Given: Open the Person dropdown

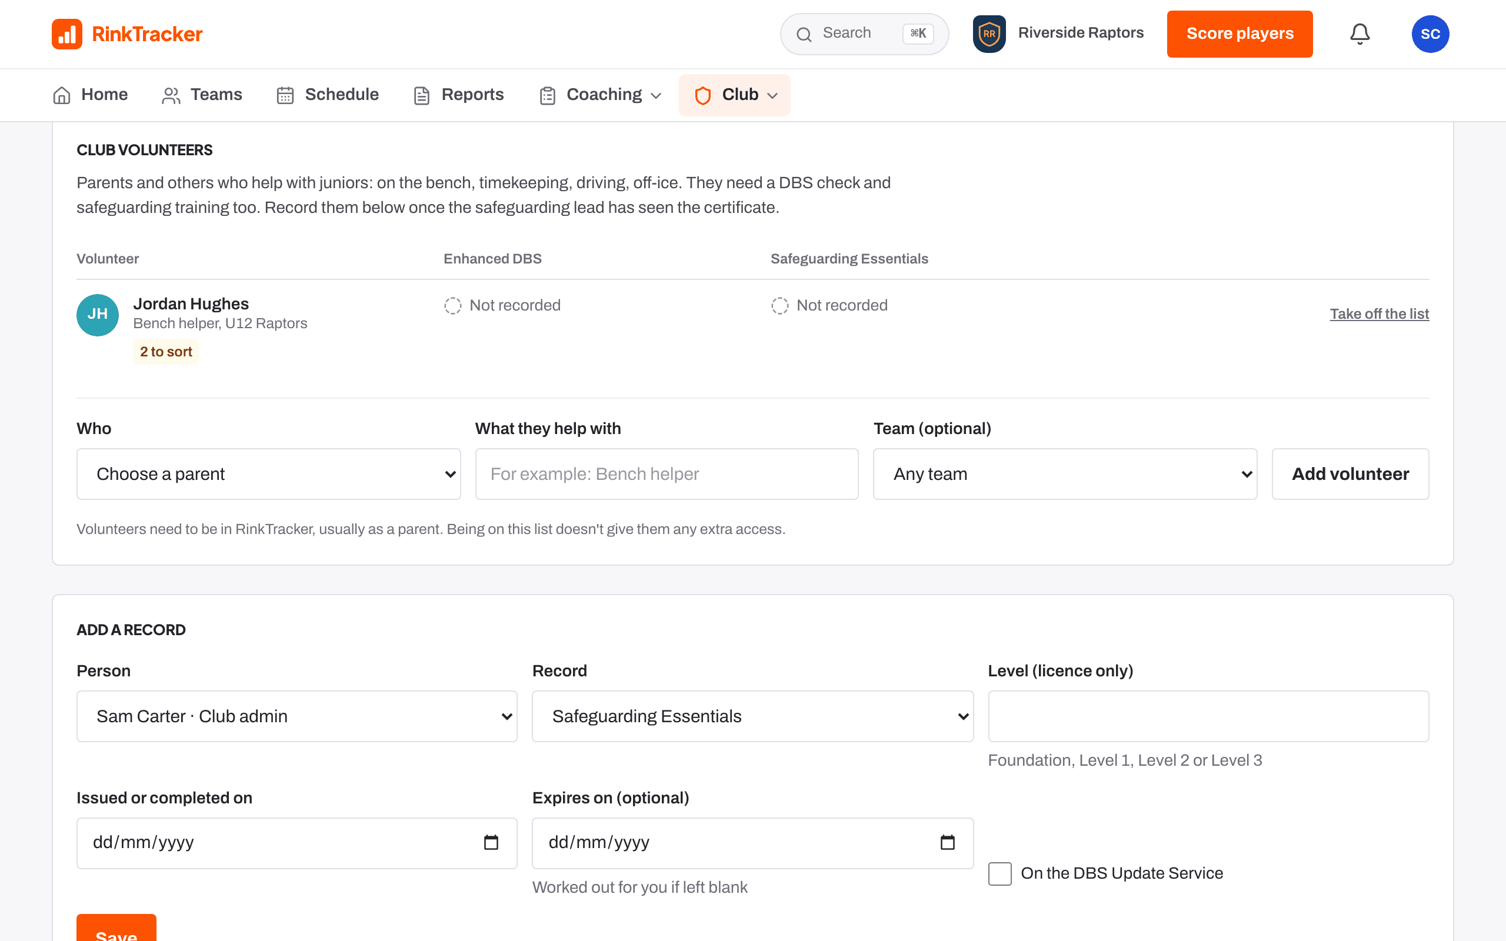Looking at the screenshot, I should tap(297, 716).
